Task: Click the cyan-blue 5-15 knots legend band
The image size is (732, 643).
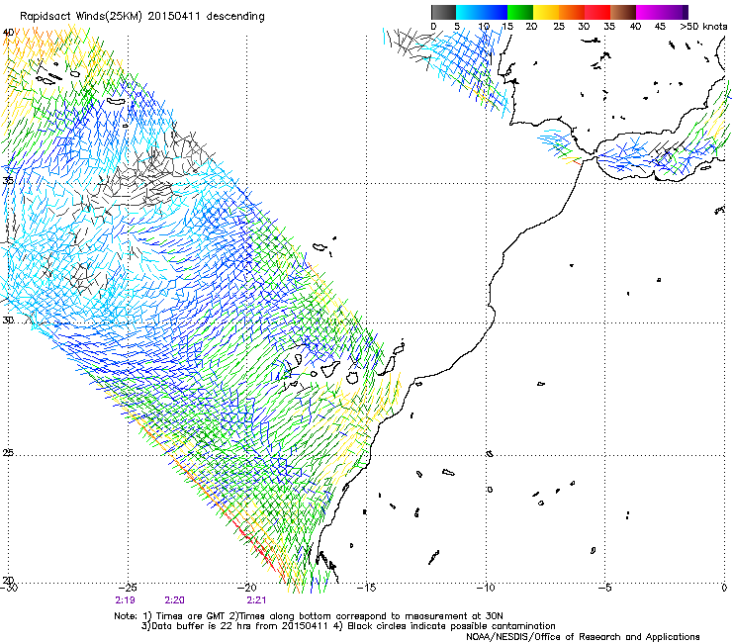Action: (482, 12)
